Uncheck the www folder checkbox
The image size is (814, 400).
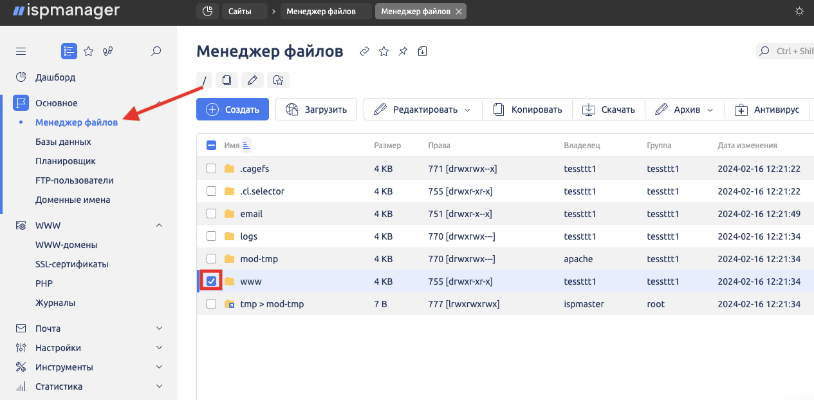click(211, 281)
